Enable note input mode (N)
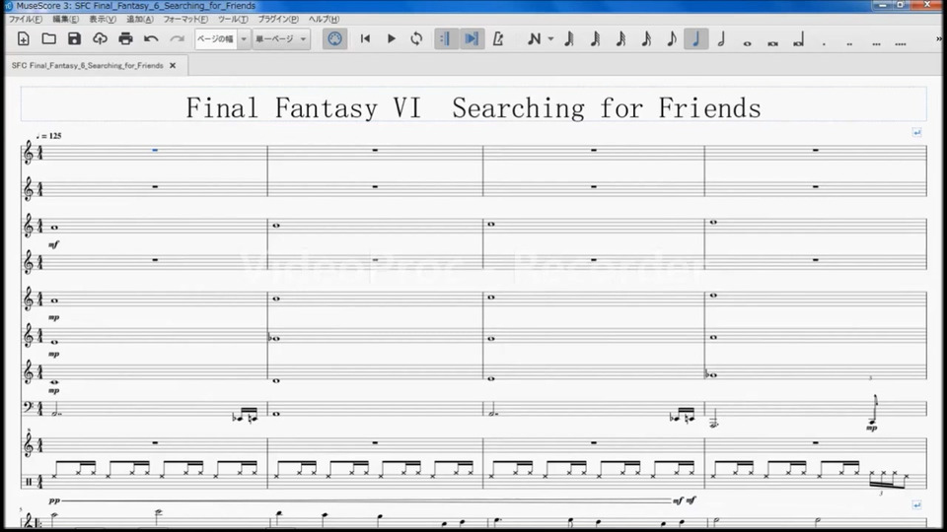This screenshot has width=947, height=532. [x=534, y=39]
